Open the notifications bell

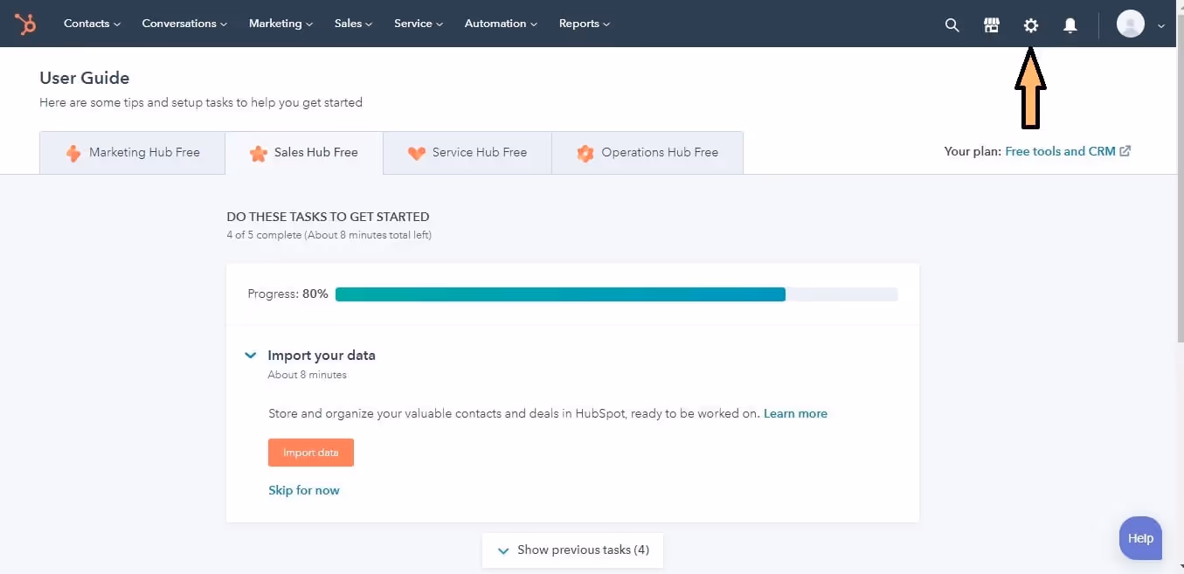point(1070,24)
